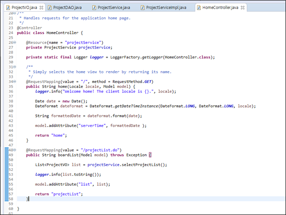
Task: Collapse the Javadoc comment fold on line 31
Action: pyautogui.click(x=15, y=67)
